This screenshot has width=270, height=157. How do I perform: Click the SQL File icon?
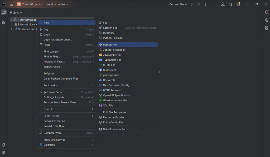point(100,105)
